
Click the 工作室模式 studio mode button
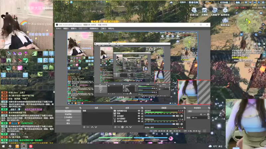click(x=68, y=118)
